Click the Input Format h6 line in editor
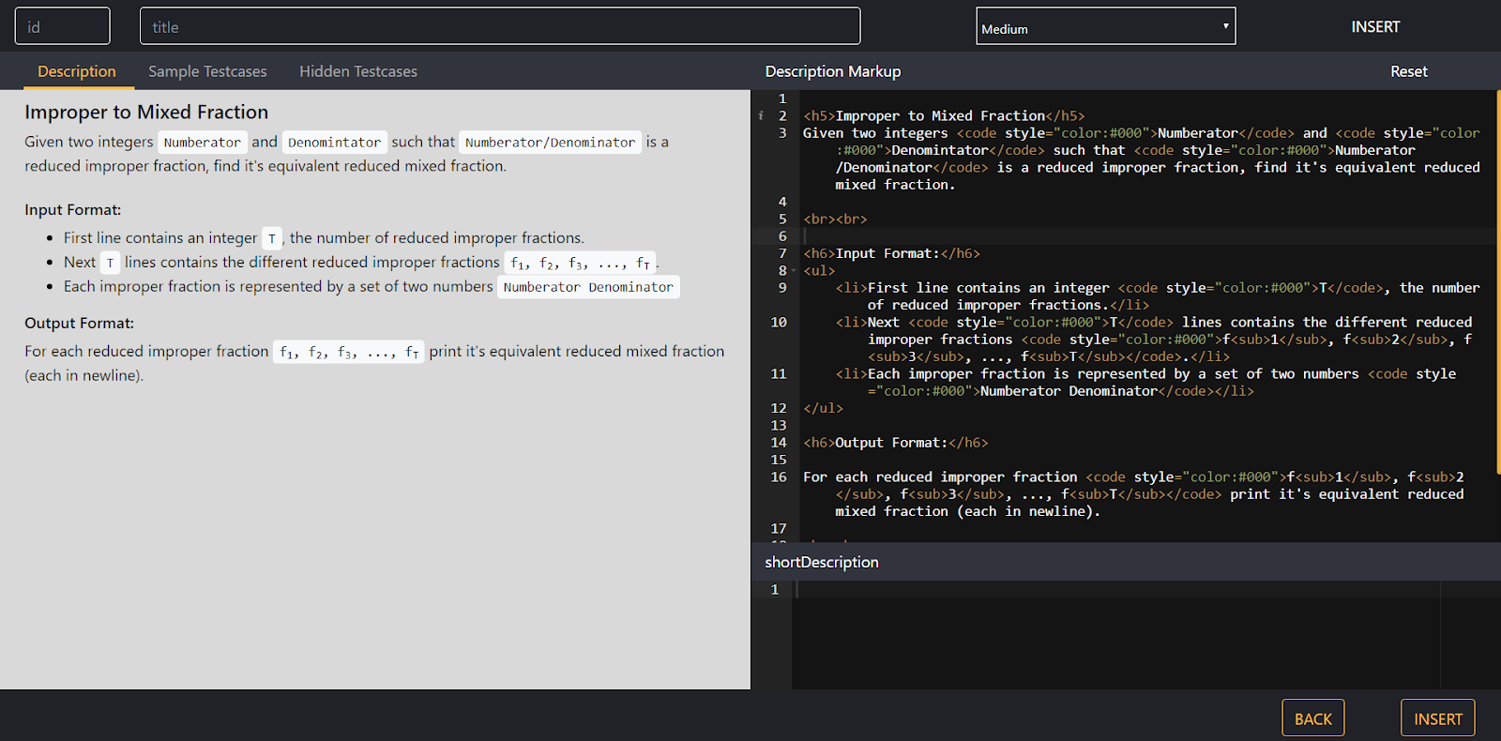 click(891, 254)
